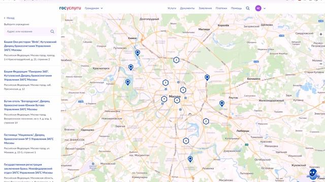Image resolution: width=325 pixels, height=182 pixels.
Task: Open the header search magnifier icon
Action: (x=248, y=8)
